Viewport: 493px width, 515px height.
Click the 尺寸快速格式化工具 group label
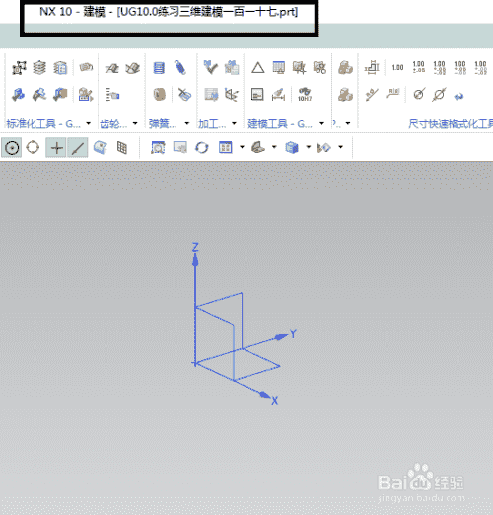pyautogui.click(x=451, y=124)
